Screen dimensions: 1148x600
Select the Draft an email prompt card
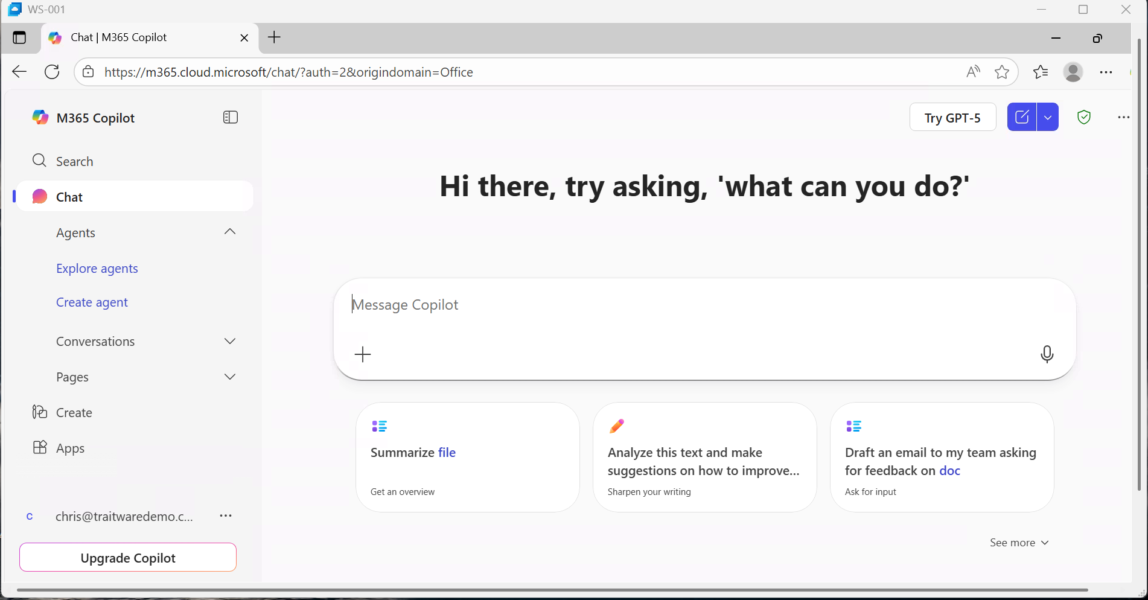pyautogui.click(x=942, y=457)
